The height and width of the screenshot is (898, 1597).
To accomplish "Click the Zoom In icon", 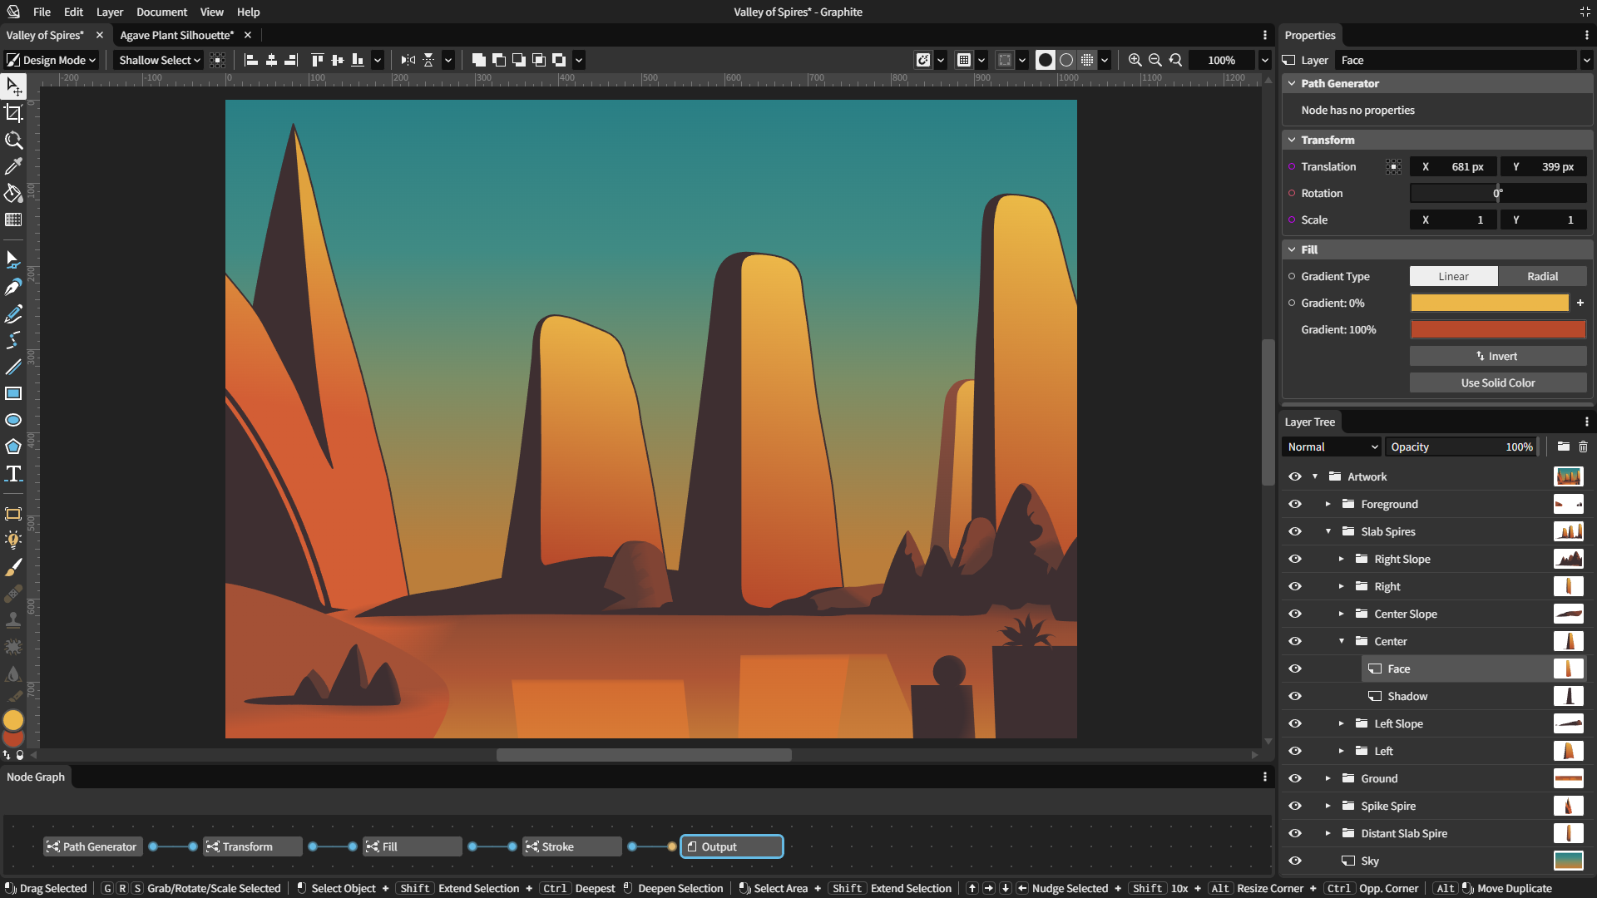I will pyautogui.click(x=1135, y=59).
